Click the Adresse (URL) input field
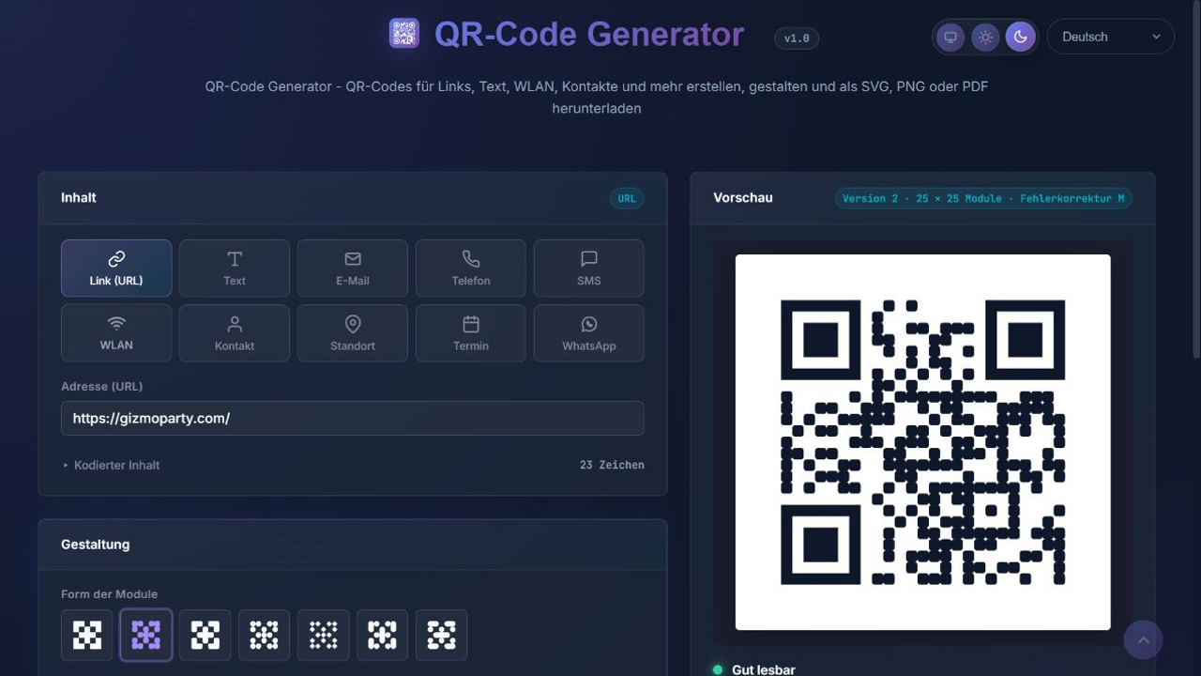 (x=353, y=419)
